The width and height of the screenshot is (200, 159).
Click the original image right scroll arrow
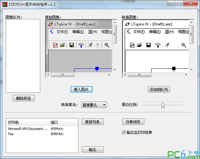click(x=109, y=75)
